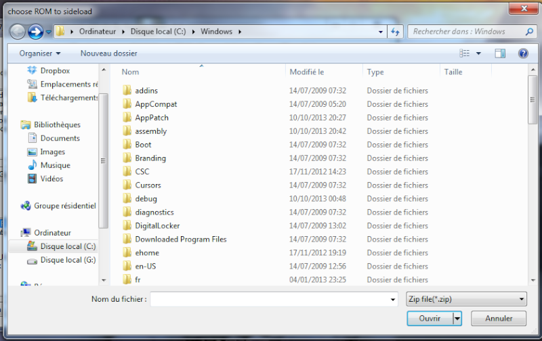The height and width of the screenshot is (341, 542).
Task: Click the Forward navigation arrow
Action: point(36,32)
